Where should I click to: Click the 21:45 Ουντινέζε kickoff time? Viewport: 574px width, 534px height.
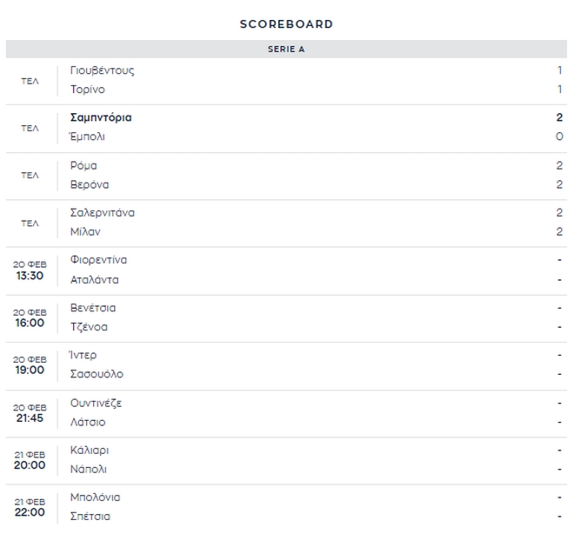tap(30, 417)
